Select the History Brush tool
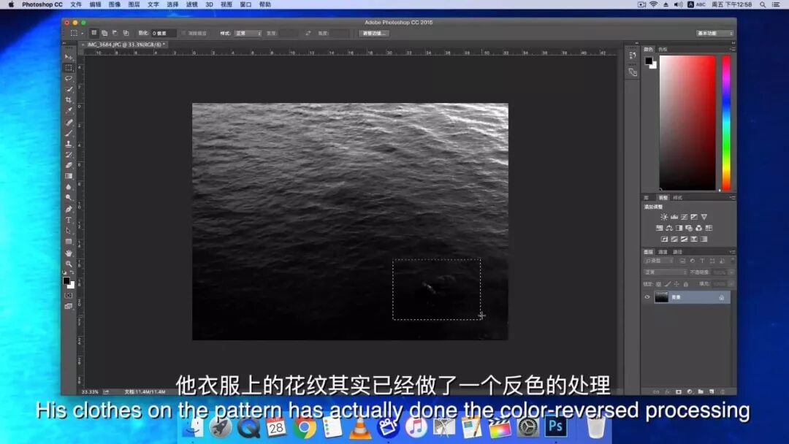This screenshot has width=789, height=444. coord(69,155)
